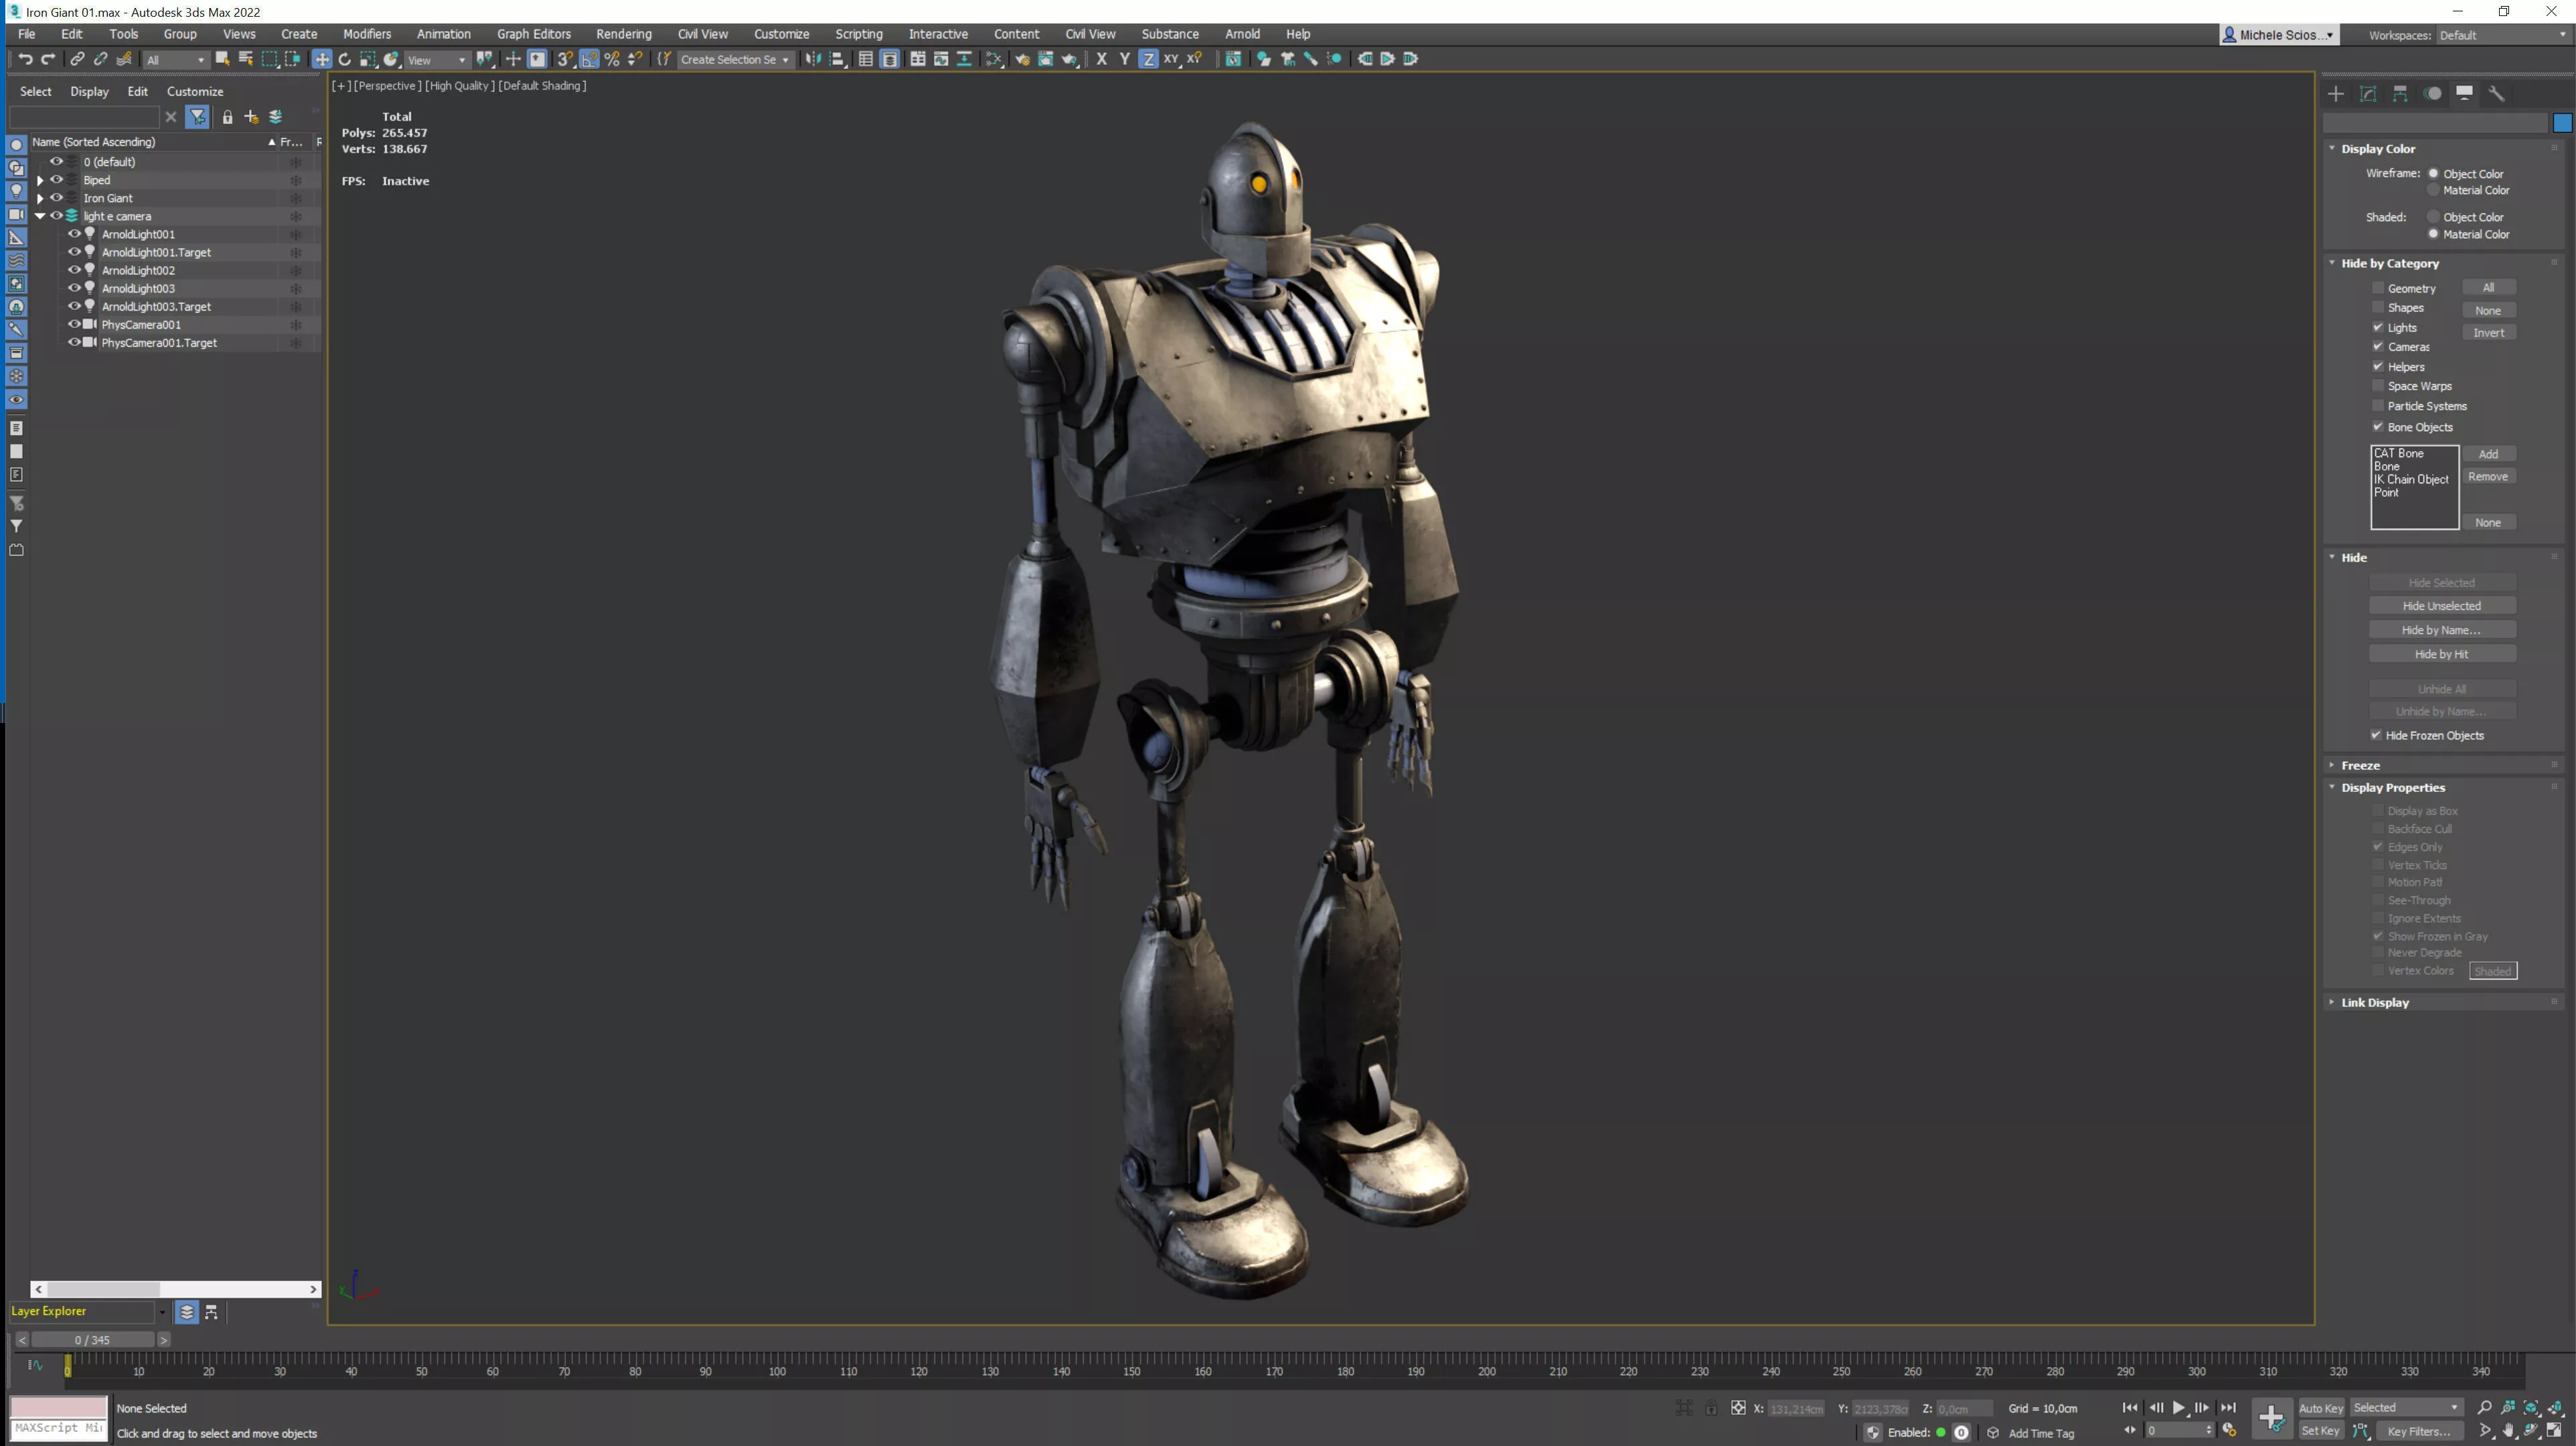The height and width of the screenshot is (1446, 2576).
Task: Restrict transform to Z axis
Action: 1148,59
